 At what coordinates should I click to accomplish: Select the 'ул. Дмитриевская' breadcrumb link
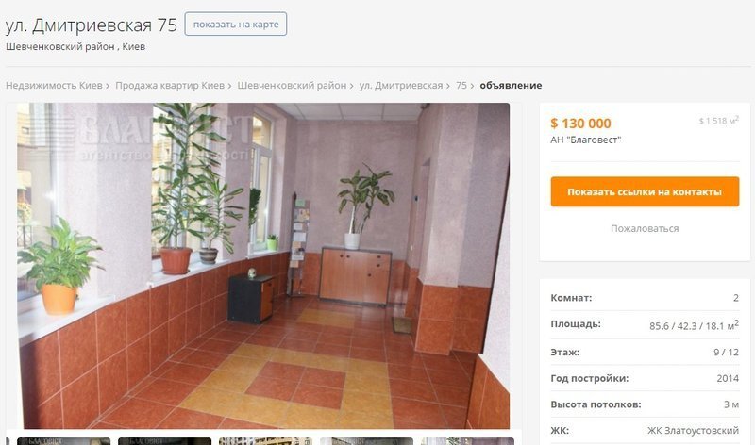point(400,85)
